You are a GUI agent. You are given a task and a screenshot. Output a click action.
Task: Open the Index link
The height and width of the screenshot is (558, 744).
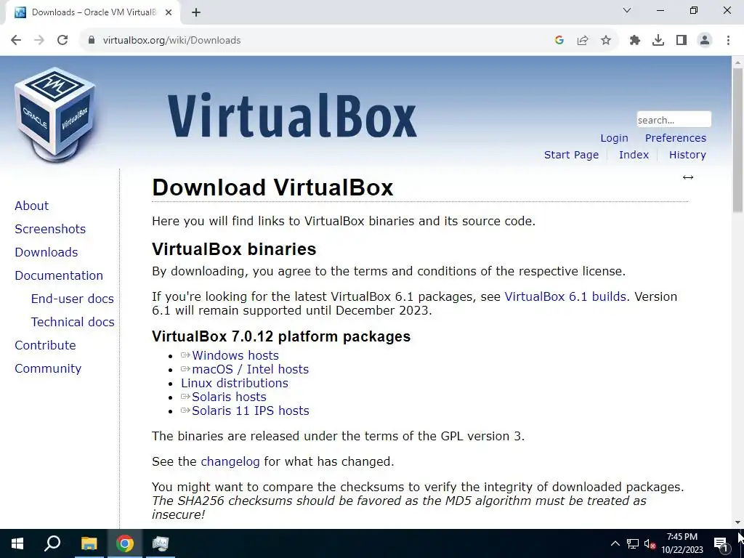pos(634,155)
